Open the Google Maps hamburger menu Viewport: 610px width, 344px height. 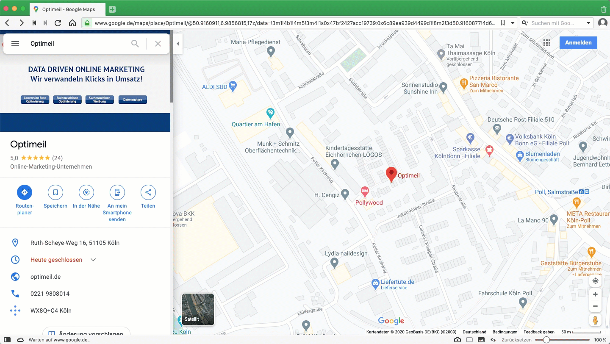tap(15, 43)
